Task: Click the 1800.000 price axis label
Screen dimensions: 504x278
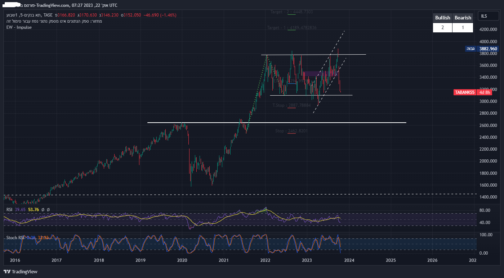Action: coord(489,173)
